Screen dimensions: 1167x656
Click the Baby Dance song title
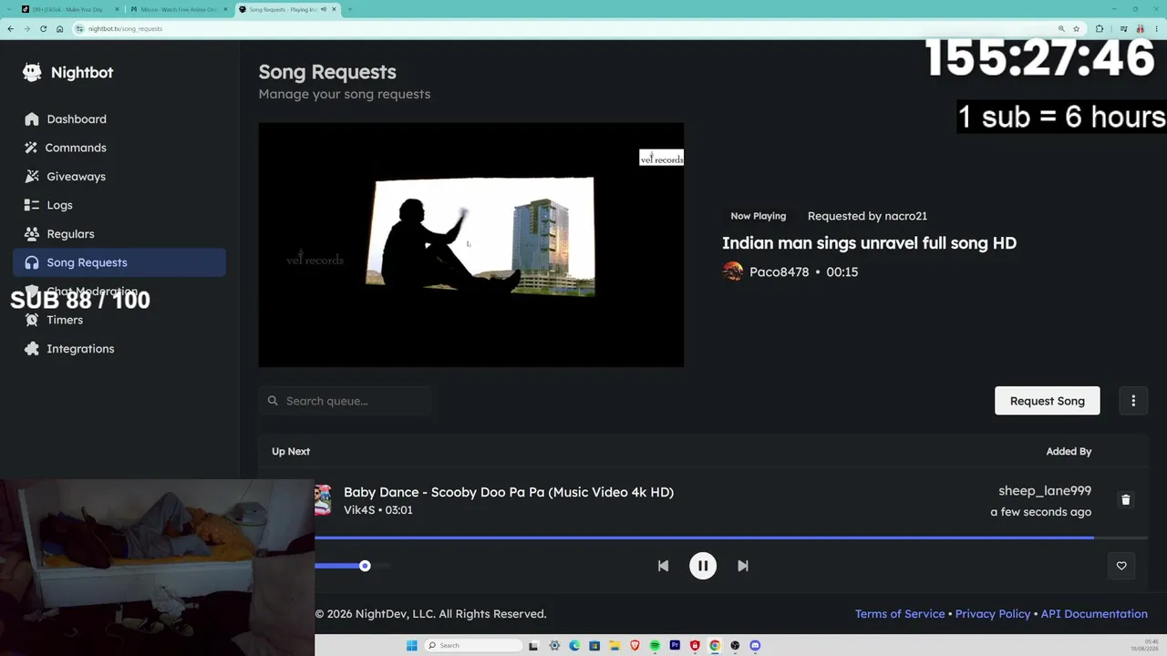[x=509, y=492]
